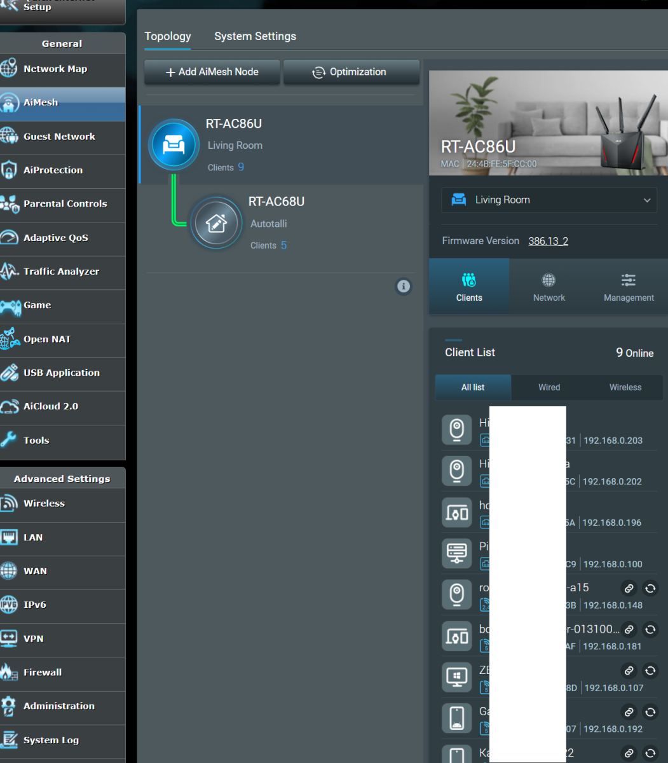Click the 9 Online status text
This screenshot has width=668, height=763.
pos(634,353)
